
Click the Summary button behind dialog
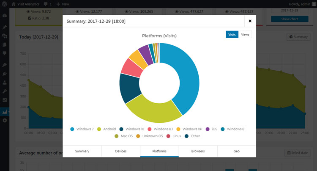tap(298, 37)
